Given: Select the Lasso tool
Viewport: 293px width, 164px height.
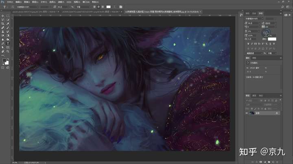Looking at the screenshot, I should (2, 20).
